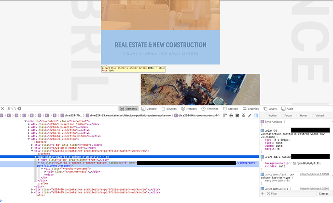333x203 pixels.
Task: Enable the Hover pseudo-class checkbox
Action: pos(298,115)
